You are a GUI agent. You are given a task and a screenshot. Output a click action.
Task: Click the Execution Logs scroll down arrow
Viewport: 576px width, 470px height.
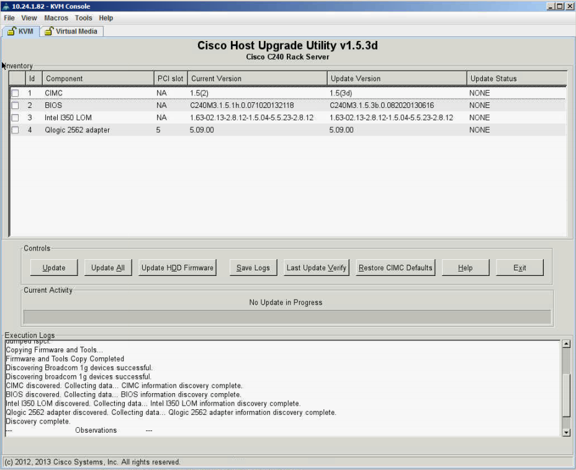[x=567, y=433]
